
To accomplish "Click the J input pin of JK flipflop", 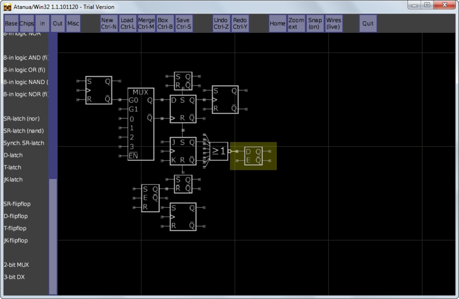I will tap(162, 142).
